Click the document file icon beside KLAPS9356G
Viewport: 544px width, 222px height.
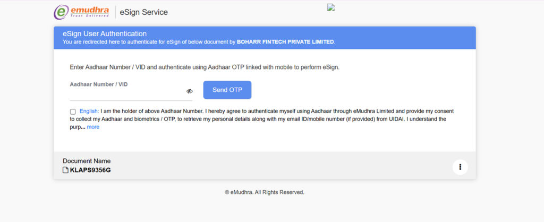[x=66, y=170]
